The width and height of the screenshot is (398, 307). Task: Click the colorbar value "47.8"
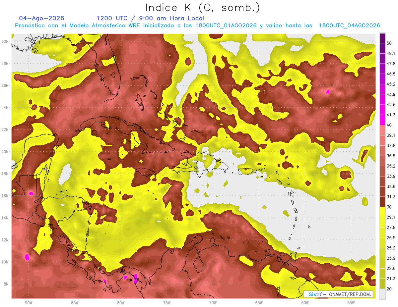coord(391,64)
